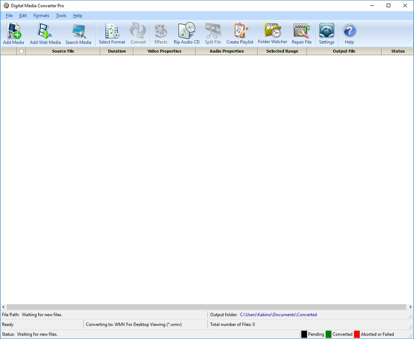Open the Edit menu
Image resolution: width=414 pixels, height=339 pixels.
23,16
